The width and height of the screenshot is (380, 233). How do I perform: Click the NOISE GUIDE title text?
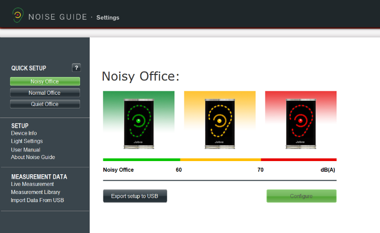(58, 17)
